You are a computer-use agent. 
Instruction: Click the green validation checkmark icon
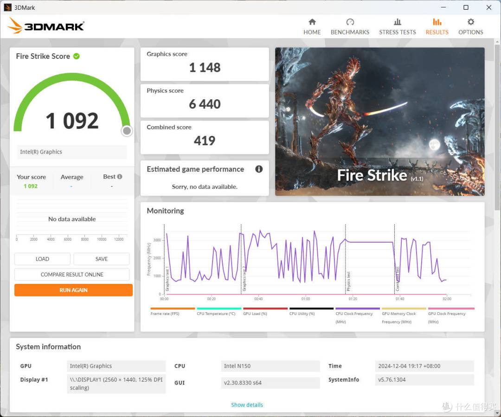coord(77,56)
